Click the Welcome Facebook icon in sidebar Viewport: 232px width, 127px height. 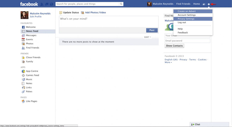(24, 27)
